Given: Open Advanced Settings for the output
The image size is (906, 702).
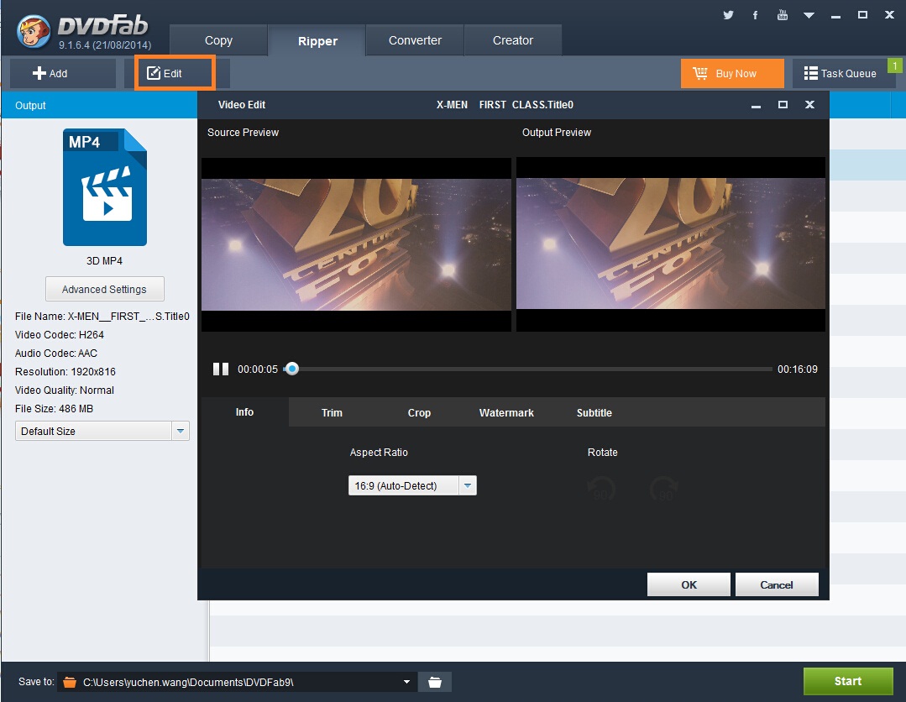Looking at the screenshot, I should pyautogui.click(x=105, y=289).
